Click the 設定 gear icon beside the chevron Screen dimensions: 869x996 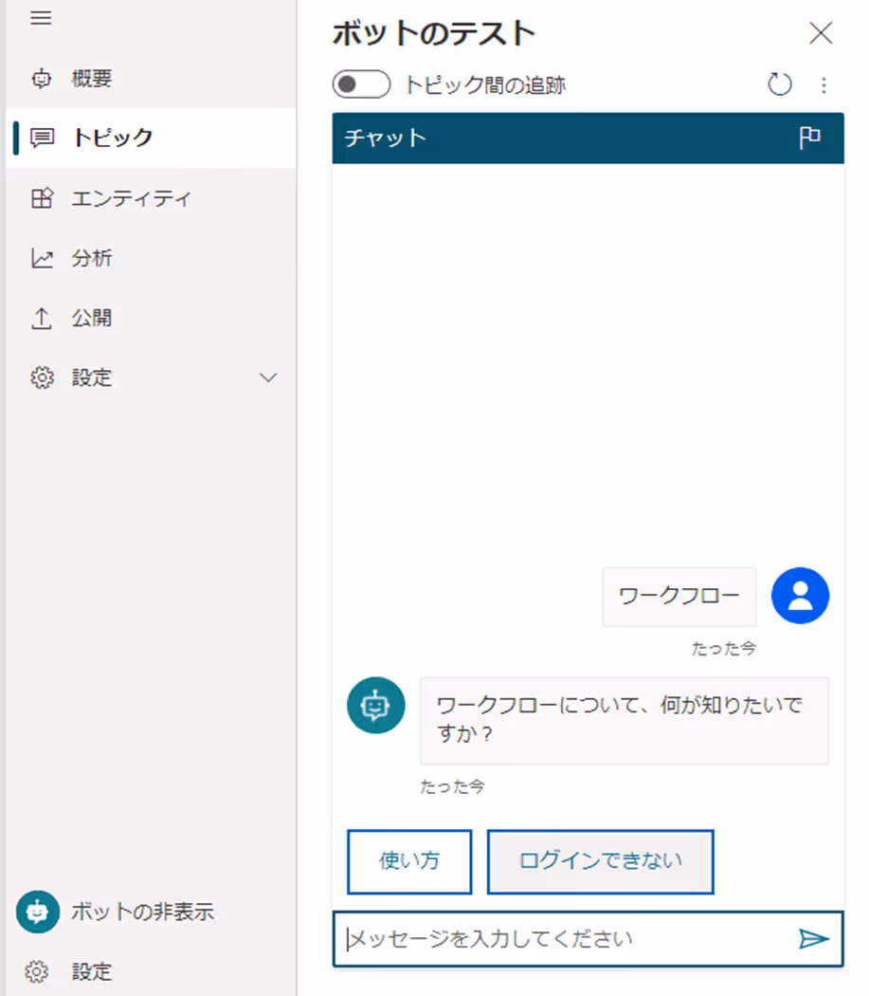42,378
